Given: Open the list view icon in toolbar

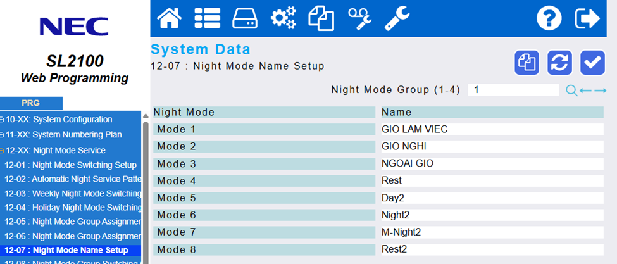Looking at the screenshot, I should tap(207, 18).
